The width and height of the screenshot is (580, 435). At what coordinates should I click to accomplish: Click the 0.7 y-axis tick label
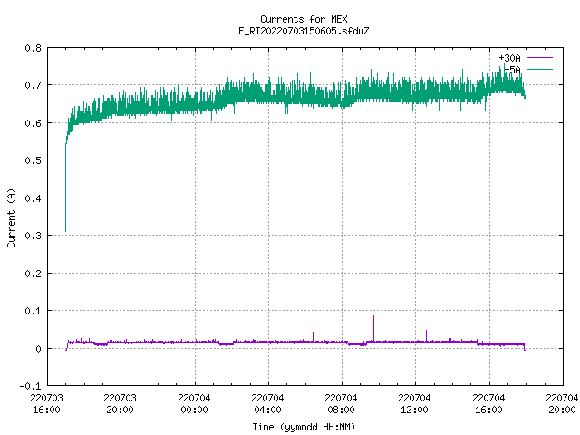point(33,85)
